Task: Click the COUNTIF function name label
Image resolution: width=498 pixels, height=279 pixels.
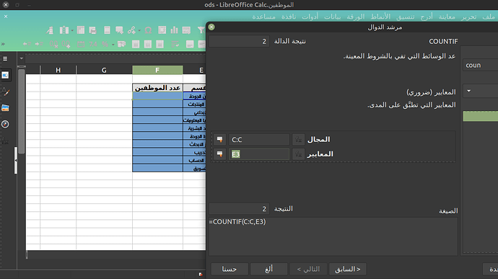Action: (x=443, y=41)
